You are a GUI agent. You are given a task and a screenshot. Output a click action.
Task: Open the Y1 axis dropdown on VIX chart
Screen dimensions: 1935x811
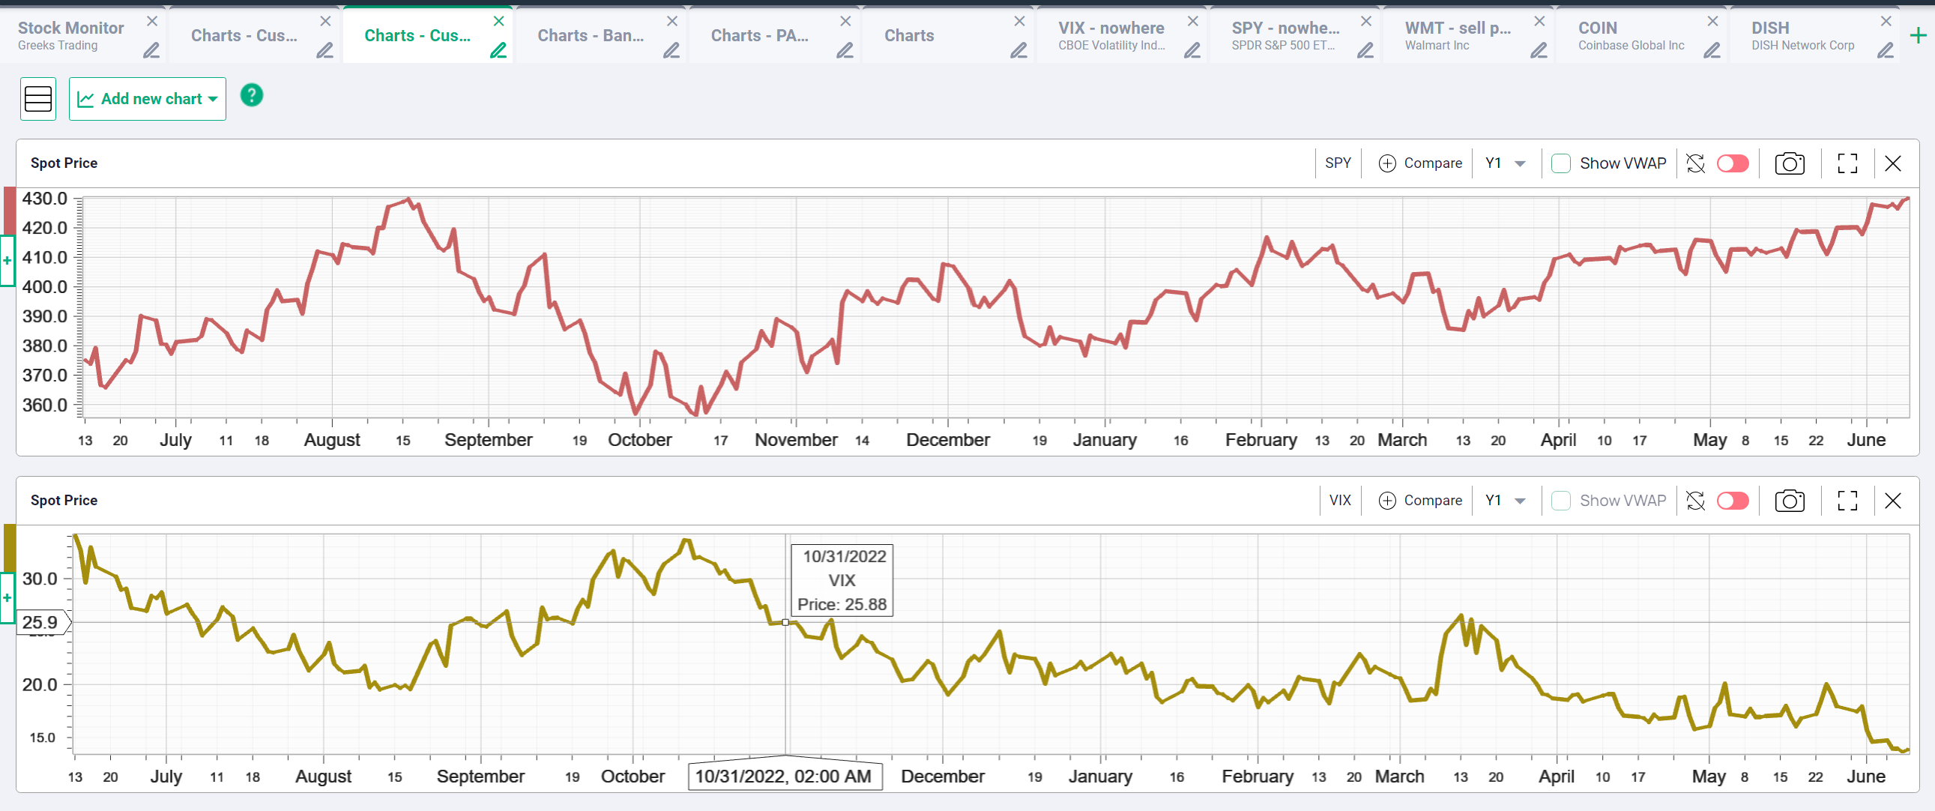tap(1506, 501)
